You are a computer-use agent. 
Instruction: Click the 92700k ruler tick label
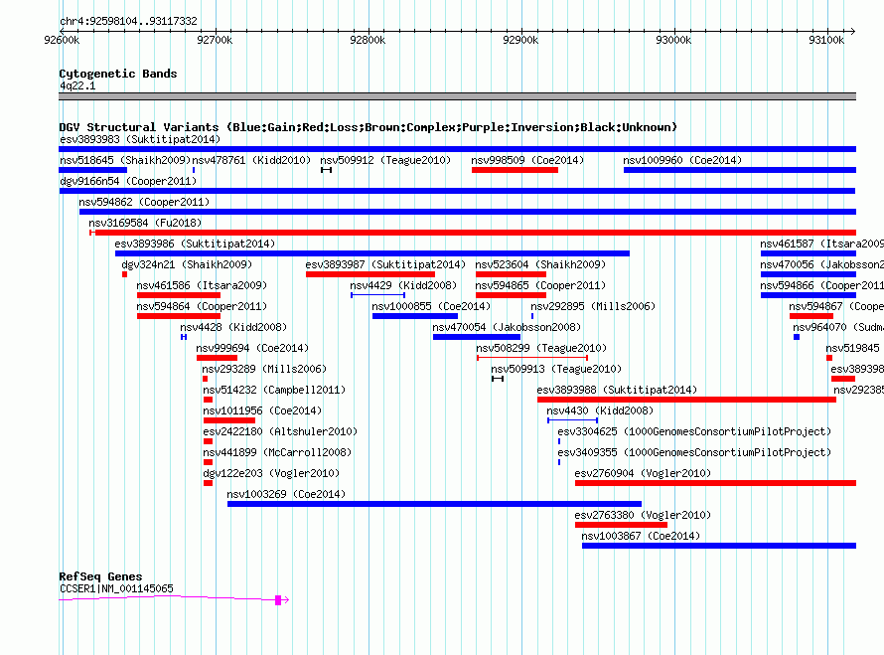tap(215, 40)
